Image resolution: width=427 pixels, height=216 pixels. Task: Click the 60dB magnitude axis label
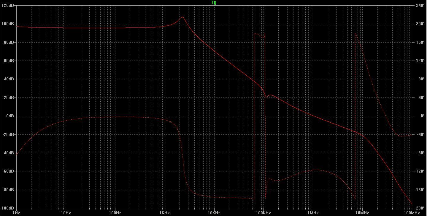[x=9, y=61]
